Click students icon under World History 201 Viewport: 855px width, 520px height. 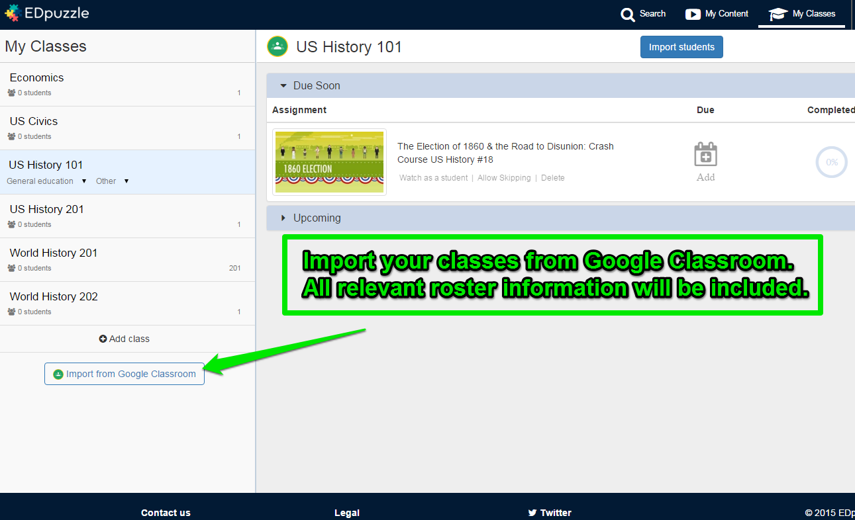point(11,268)
